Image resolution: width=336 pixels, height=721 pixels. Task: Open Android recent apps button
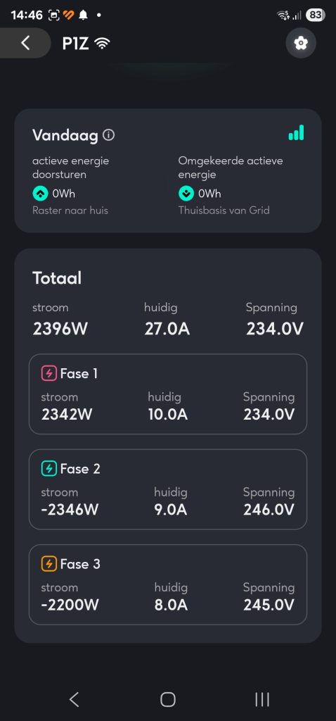(262, 699)
